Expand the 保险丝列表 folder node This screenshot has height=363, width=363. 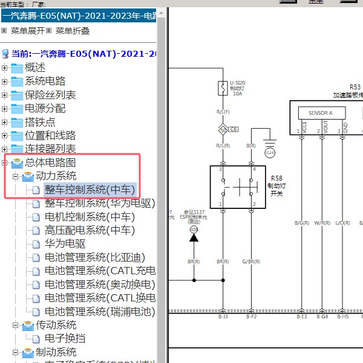[x=4, y=95]
